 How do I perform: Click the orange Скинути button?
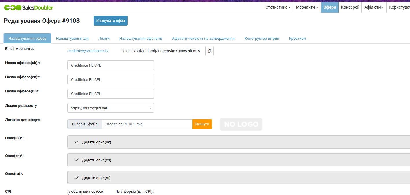click(202, 124)
